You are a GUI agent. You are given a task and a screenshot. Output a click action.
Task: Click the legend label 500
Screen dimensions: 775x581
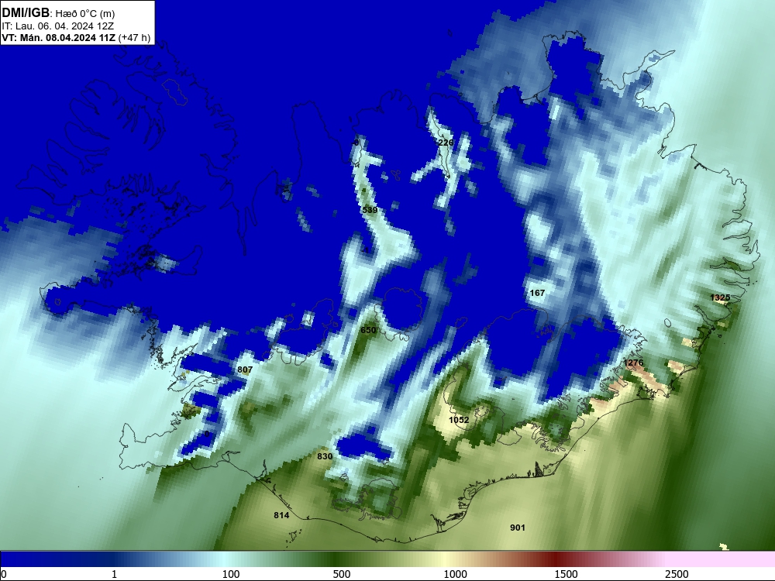click(342, 574)
